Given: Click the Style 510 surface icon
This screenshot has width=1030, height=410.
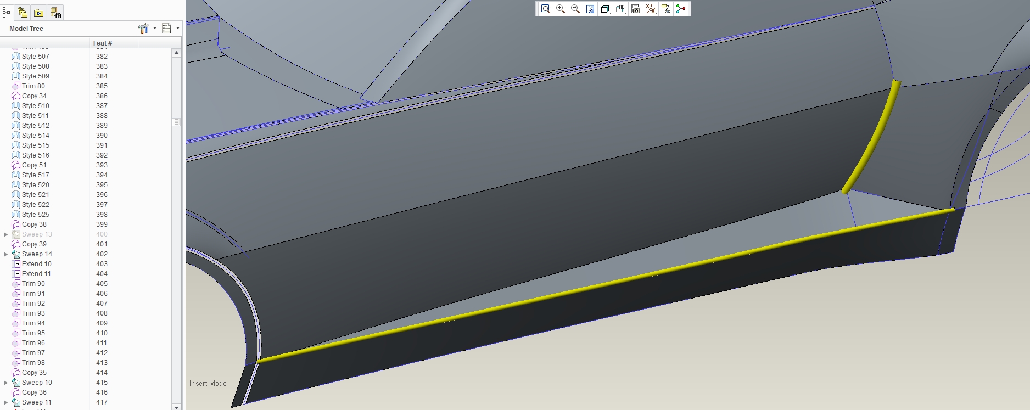Looking at the screenshot, I should point(16,106).
